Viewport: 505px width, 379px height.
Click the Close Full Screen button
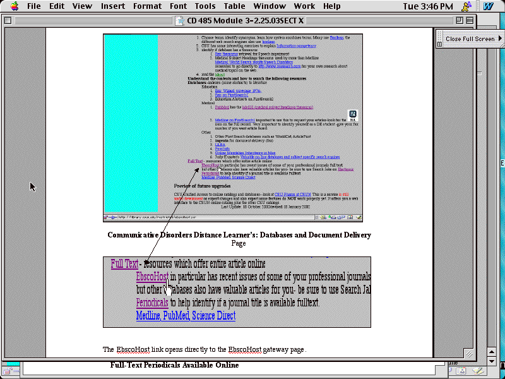click(x=470, y=39)
